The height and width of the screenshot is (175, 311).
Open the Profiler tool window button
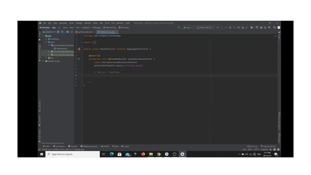coord(105,146)
